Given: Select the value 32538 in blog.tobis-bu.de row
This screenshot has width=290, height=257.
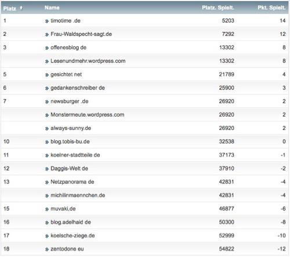Looking at the screenshot, I should (227, 142).
